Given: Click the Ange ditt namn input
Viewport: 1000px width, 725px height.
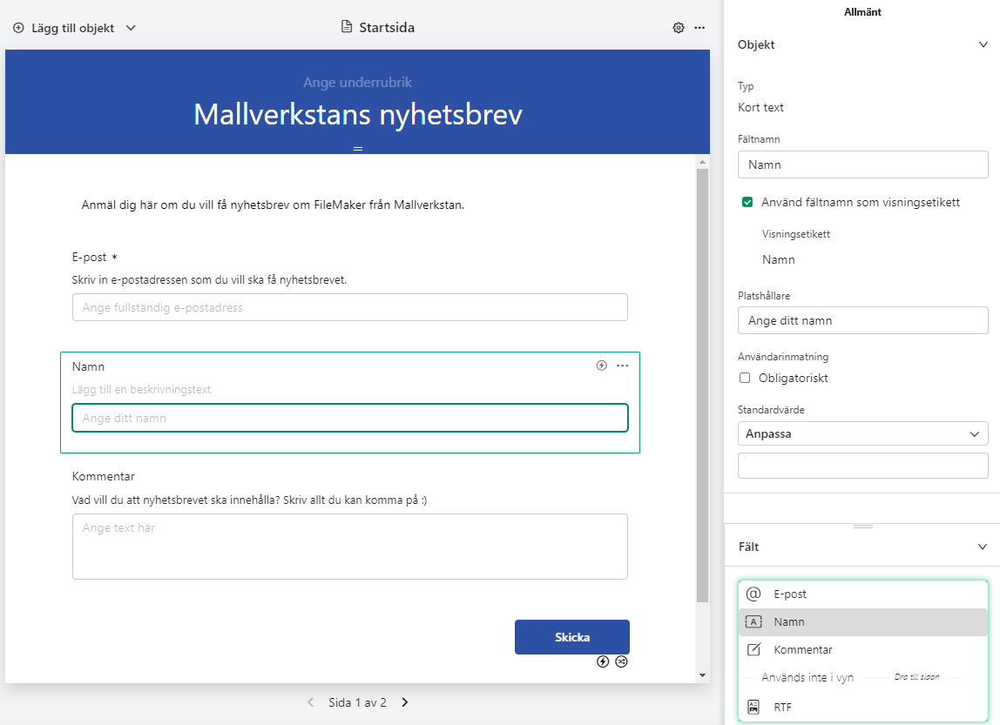Looking at the screenshot, I should (350, 418).
